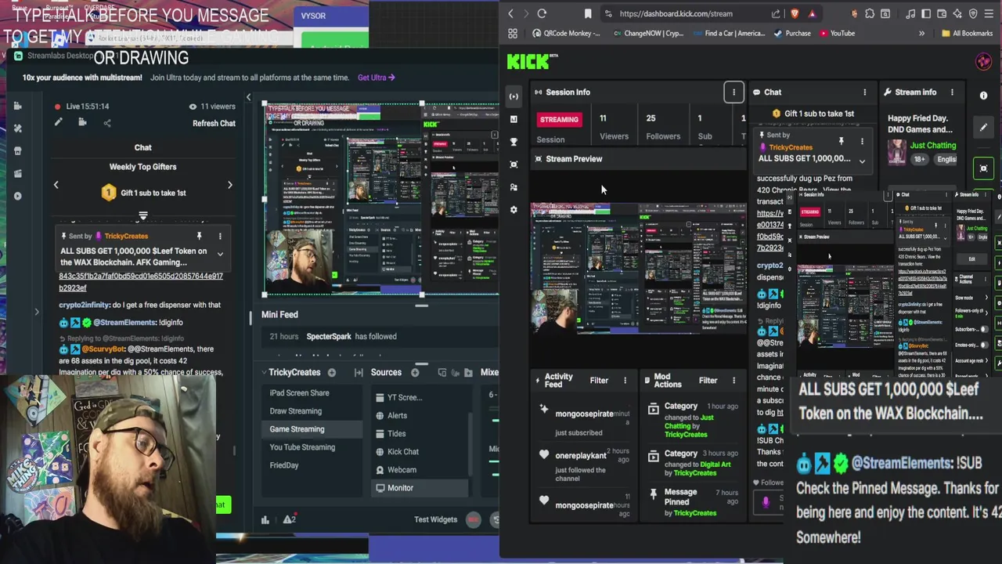
Task: Click the Kick edit stream pencil icon
Action: 984,127
